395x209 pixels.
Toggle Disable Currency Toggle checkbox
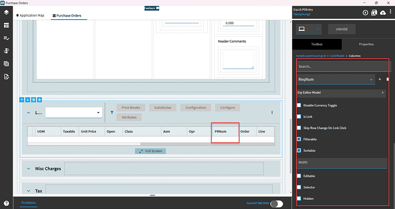coord(299,105)
